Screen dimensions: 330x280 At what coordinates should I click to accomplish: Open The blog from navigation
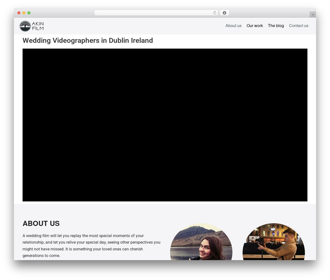pos(276,26)
